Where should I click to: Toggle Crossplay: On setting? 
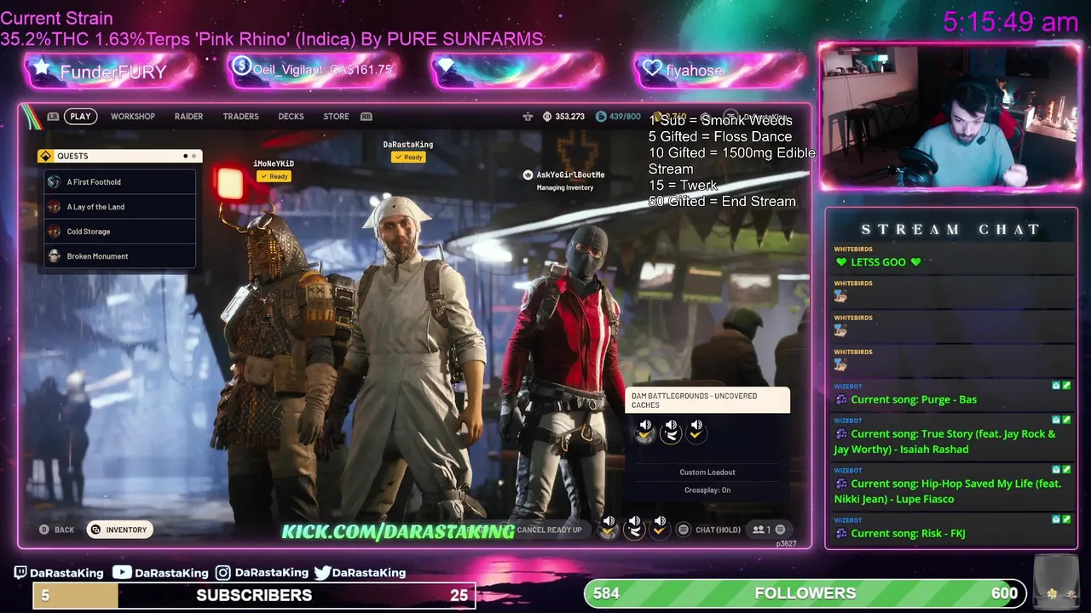tap(707, 490)
